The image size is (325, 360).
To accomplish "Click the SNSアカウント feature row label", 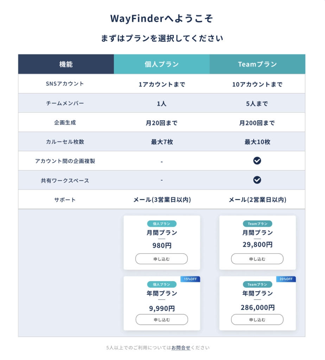I will pyautogui.click(x=65, y=84).
